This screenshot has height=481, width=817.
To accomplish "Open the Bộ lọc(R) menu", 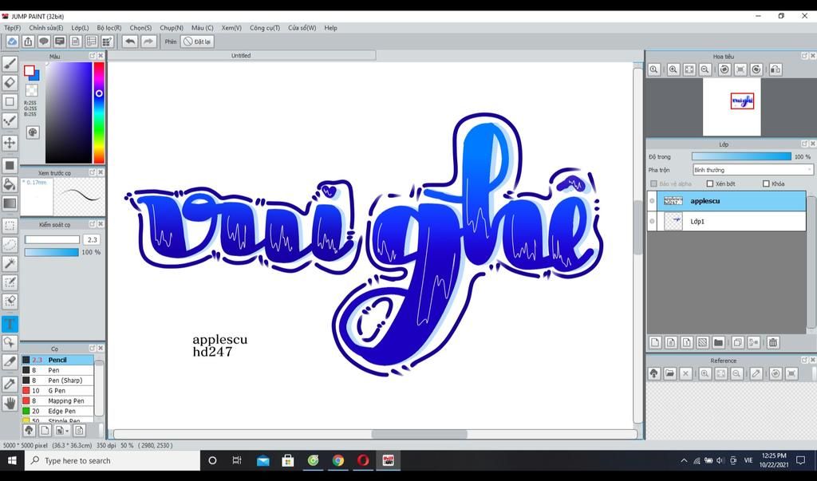I will [x=109, y=28].
